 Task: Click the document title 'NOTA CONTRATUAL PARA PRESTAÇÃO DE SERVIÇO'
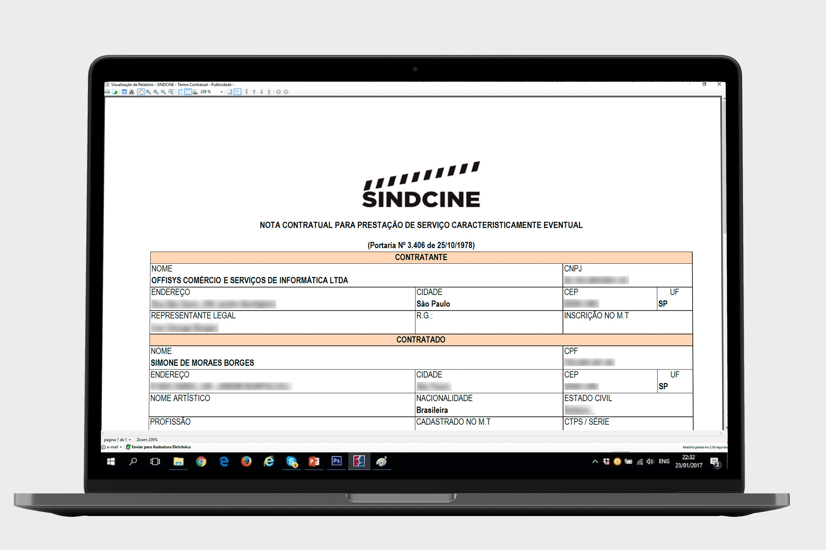[x=421, y=225]
